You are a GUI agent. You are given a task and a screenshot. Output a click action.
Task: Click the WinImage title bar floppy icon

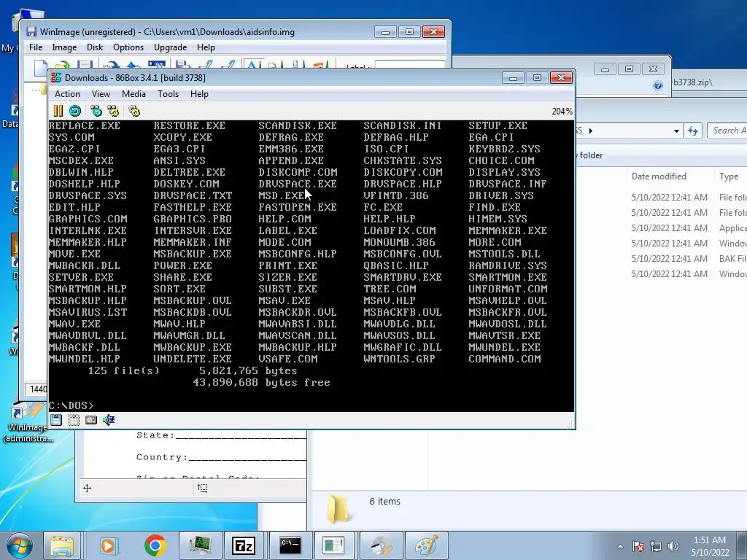pyautogui.click(x=31, y=32)
